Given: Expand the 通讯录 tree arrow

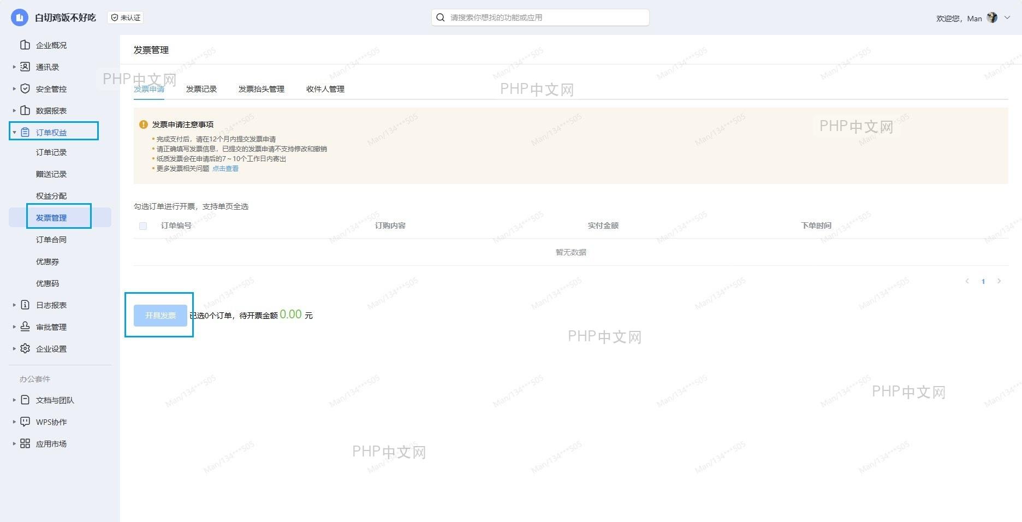Looking at the screenshot, I should (x=14, y=67).
